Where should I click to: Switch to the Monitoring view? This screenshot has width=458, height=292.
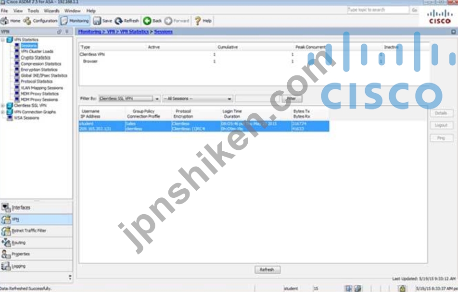(75, 21)
